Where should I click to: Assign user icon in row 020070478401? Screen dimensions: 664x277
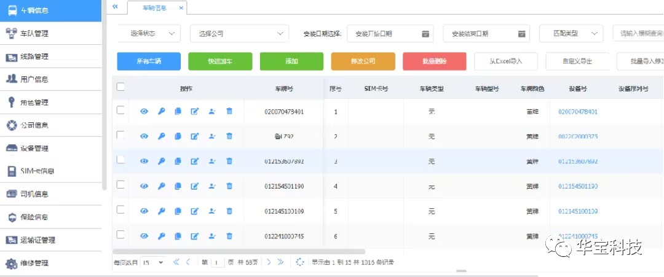click(x=212, y=111)
